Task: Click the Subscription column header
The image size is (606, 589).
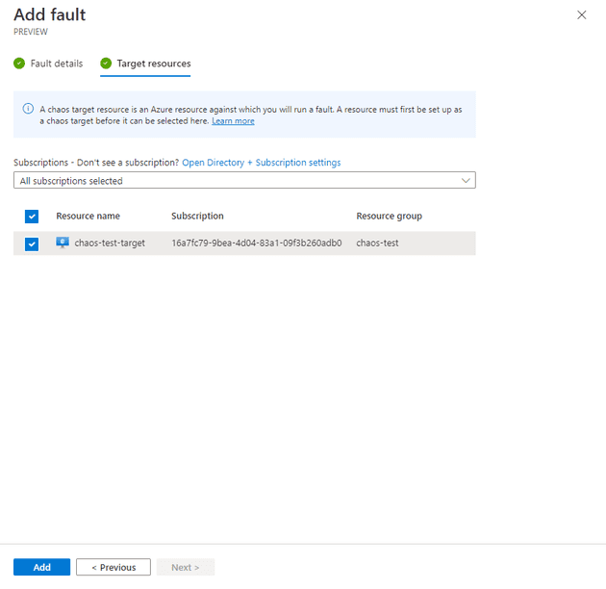Action: 197,216
